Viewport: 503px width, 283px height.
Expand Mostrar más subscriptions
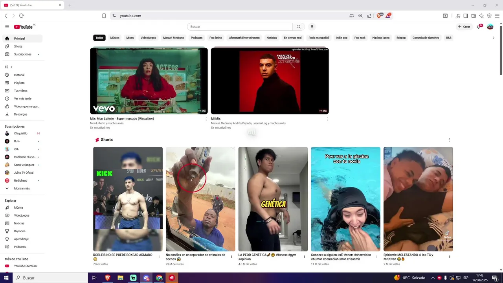click(23, 188)
